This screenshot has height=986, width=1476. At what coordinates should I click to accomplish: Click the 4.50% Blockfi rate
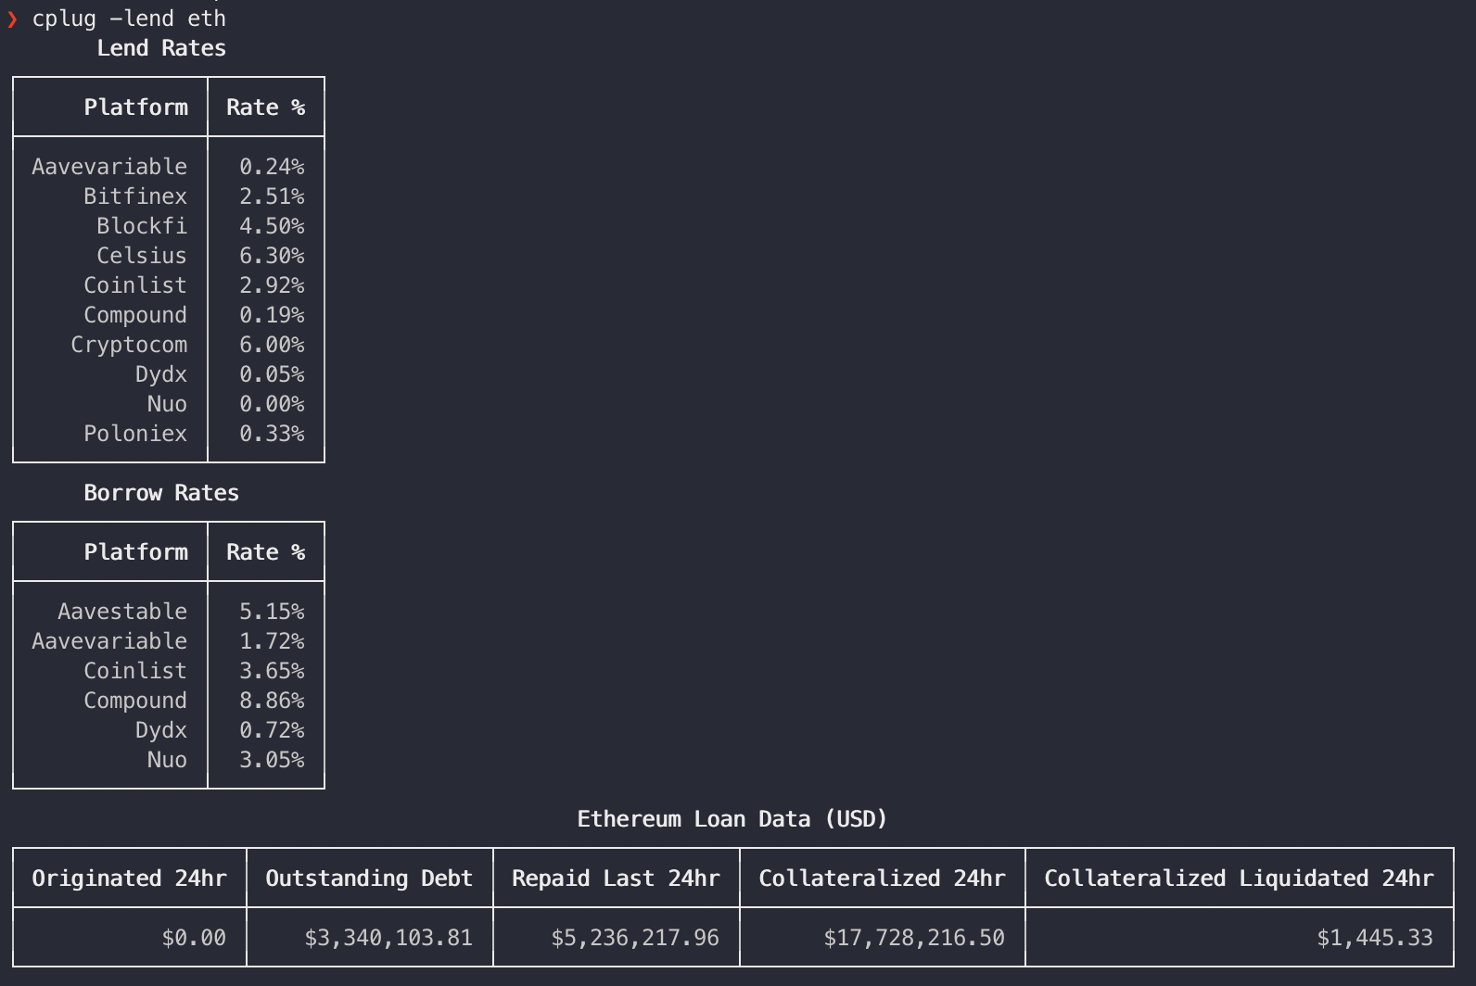point(272,226)
